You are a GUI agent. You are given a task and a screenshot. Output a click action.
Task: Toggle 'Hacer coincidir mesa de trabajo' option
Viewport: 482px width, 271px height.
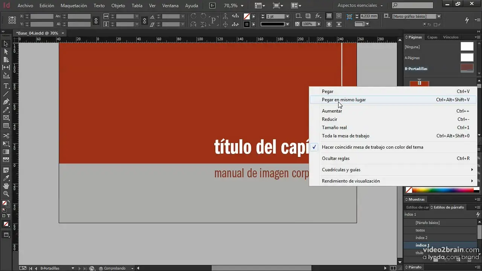click(x=372, y=147)
